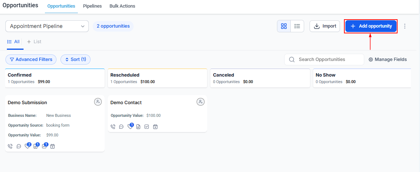Switch to board (grid) view
Screen dimensions: 420x172
click(284, 26)
